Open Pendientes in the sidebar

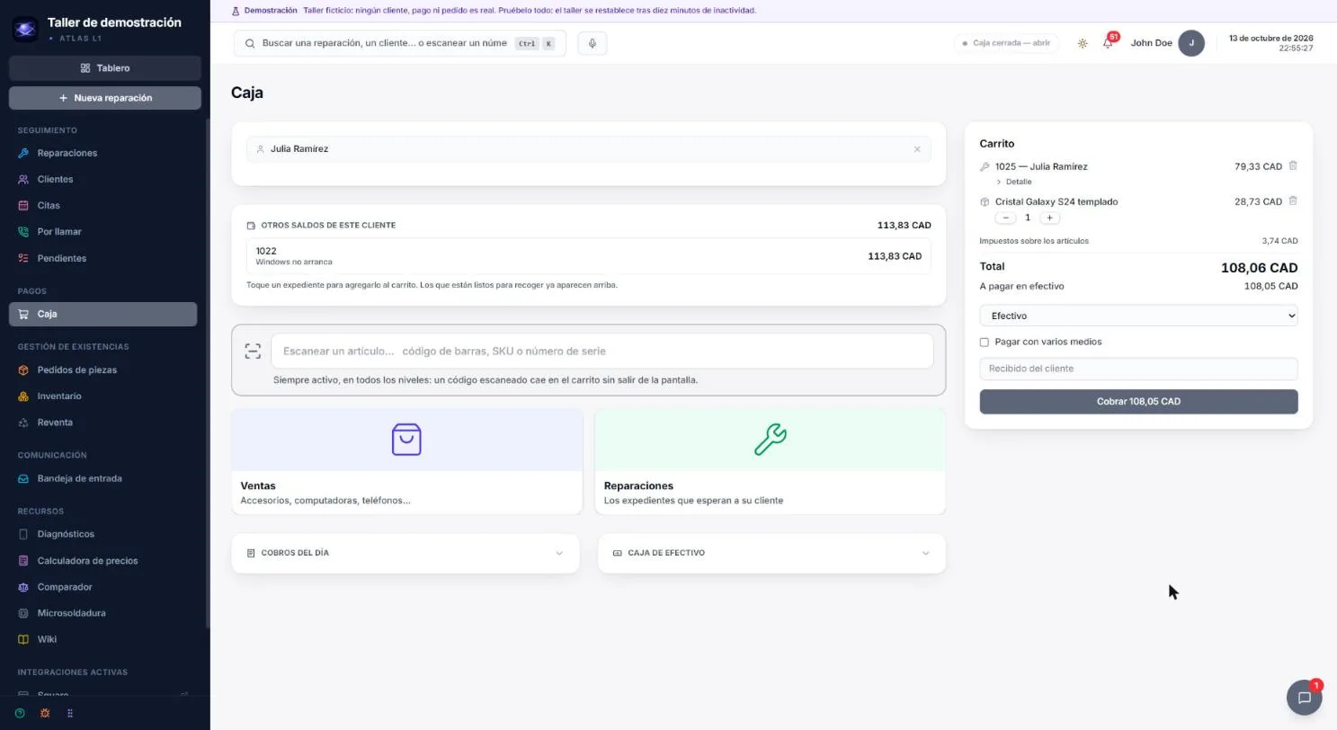[103, 259]
